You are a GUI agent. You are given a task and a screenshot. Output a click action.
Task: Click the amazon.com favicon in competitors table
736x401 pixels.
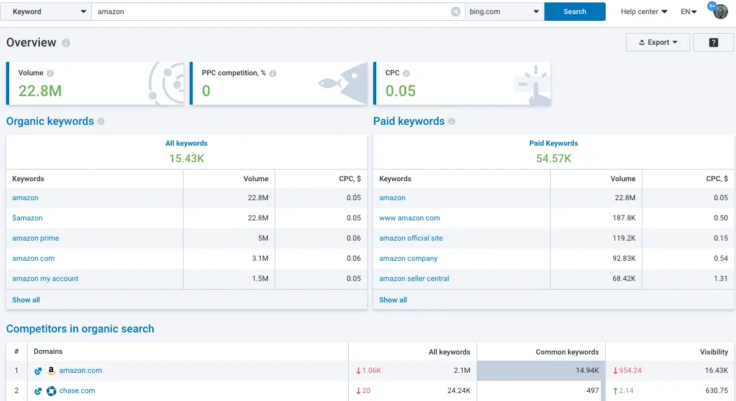click(51, 370)
